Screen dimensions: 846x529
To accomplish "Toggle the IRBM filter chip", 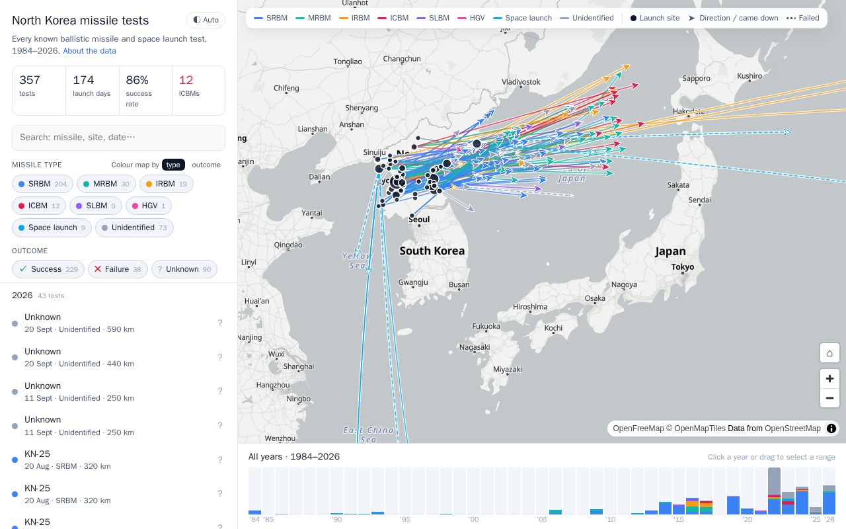I will pos(167,184).
